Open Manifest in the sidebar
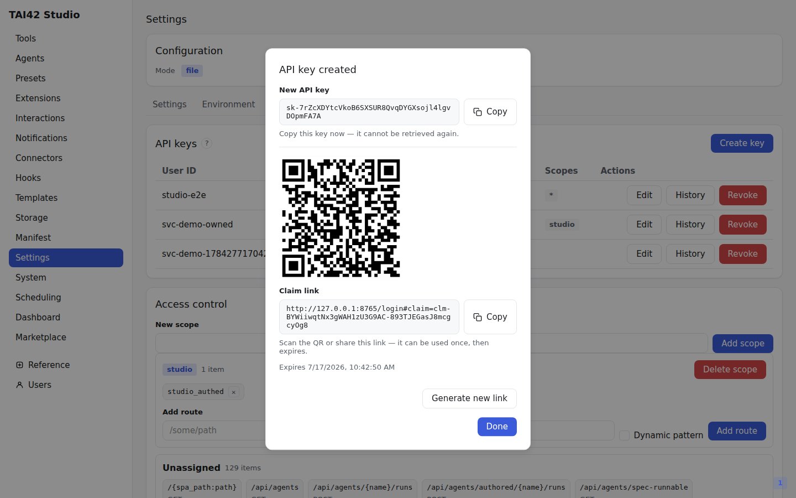 pos(66,238)
